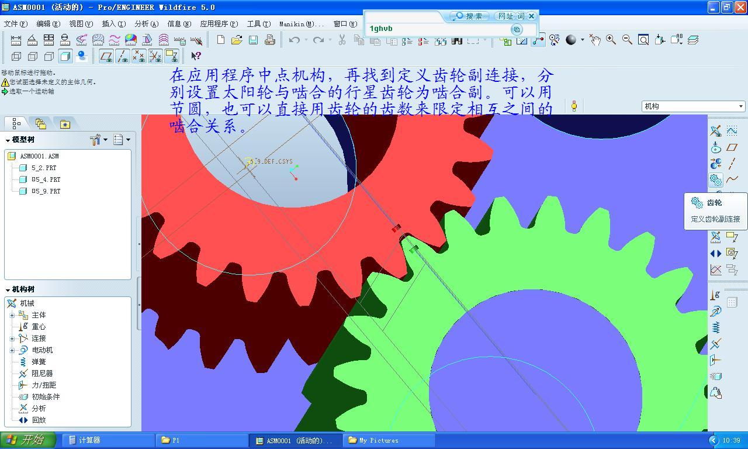Switch to the model tree tab
The height and width of the screenshot is (449, 748).
(16, 123)
